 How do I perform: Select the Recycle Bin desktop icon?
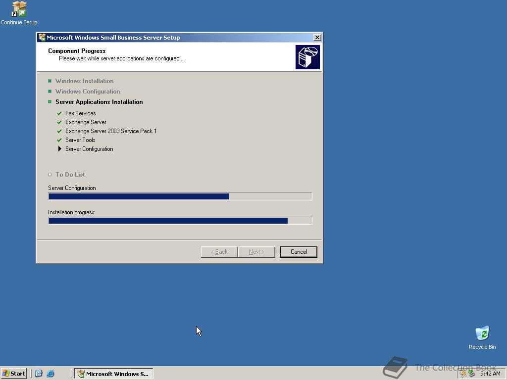point(482,337)
